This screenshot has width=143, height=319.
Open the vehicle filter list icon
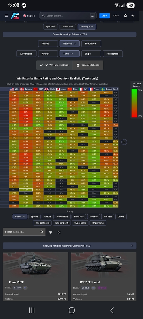point(51,232)
